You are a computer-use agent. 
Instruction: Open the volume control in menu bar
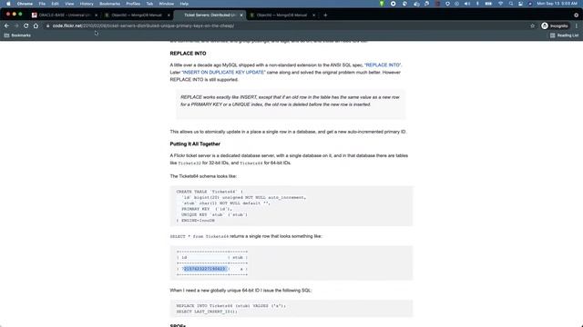tap(467, 4)
